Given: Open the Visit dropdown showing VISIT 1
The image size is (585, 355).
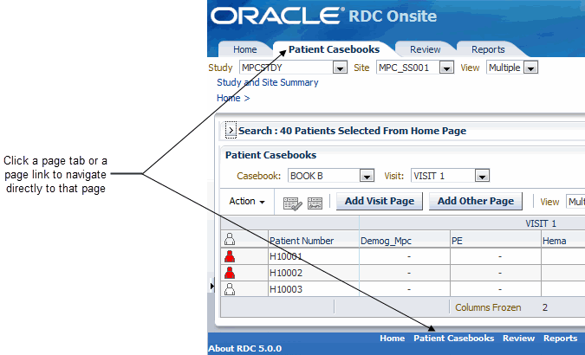Looking at the screenshot, I should (x=450, y=176).
